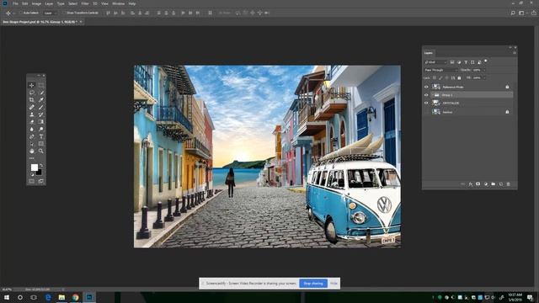Open Chrome from the taskbar

75,297
